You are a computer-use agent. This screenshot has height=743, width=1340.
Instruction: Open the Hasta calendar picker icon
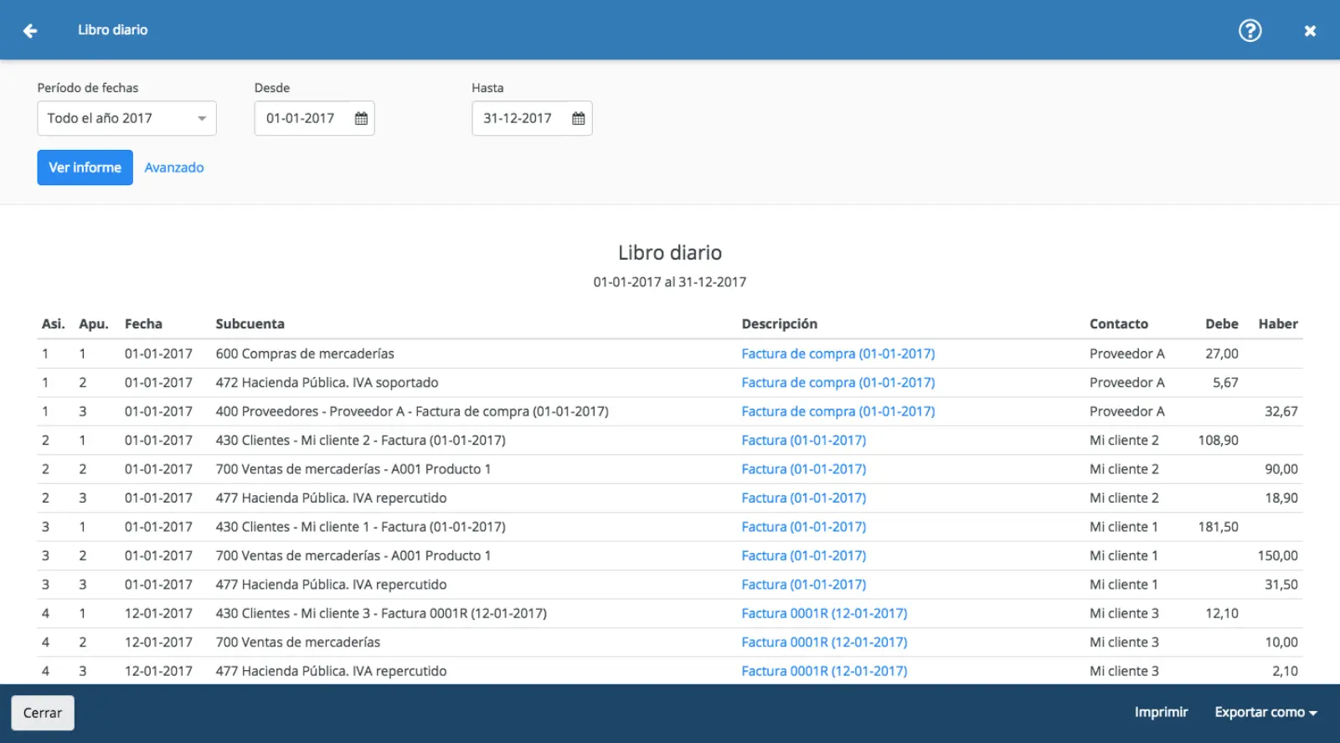coord(578,118)
